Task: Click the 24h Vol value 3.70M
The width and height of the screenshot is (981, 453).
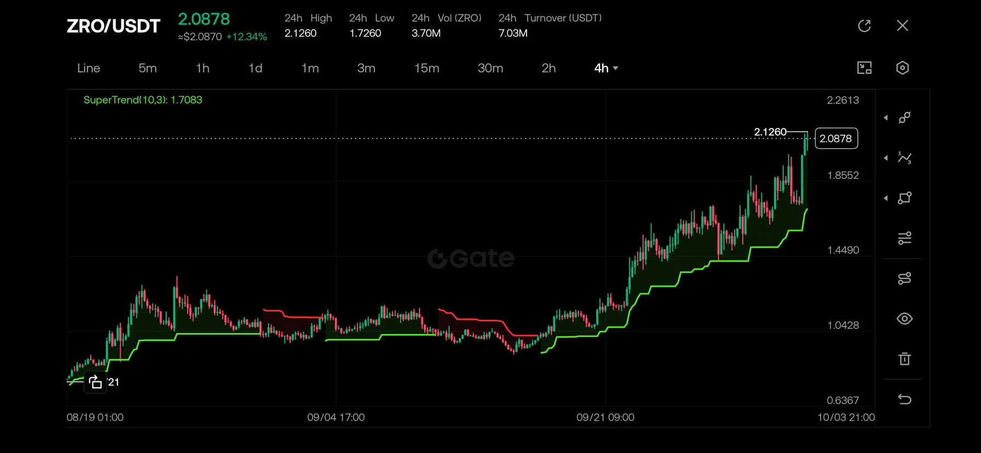Action: click(x=426, y=33)
